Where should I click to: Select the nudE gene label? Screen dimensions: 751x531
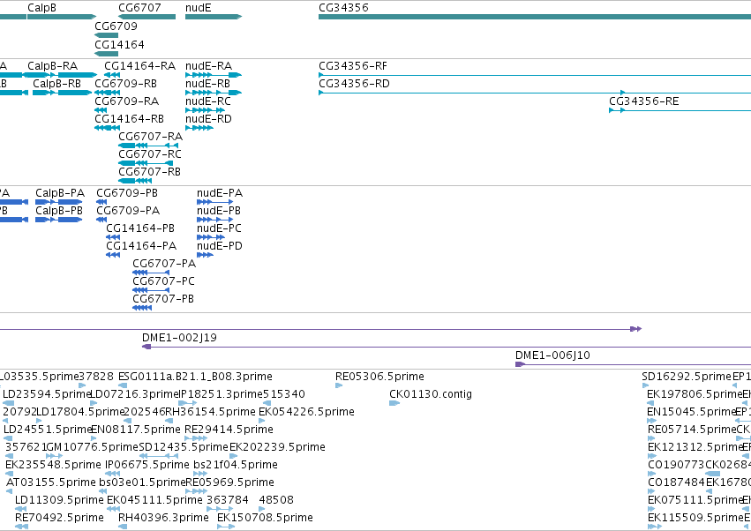pyautogui.click(x=198, y=8)
